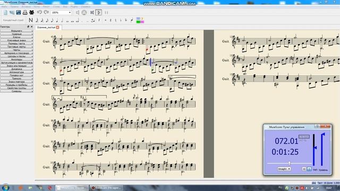Expand the Тремоло palette
The image size is (340, 191).
16,79
